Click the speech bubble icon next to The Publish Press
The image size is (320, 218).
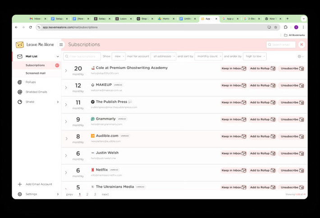click(x=130, y=101)
